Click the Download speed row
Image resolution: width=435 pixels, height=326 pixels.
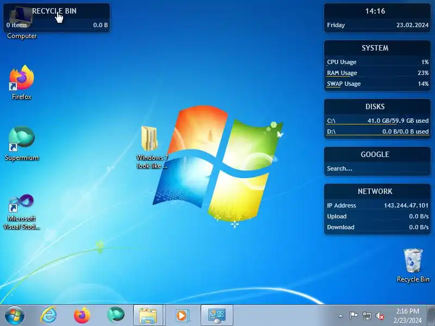click(x=377, y=227)
